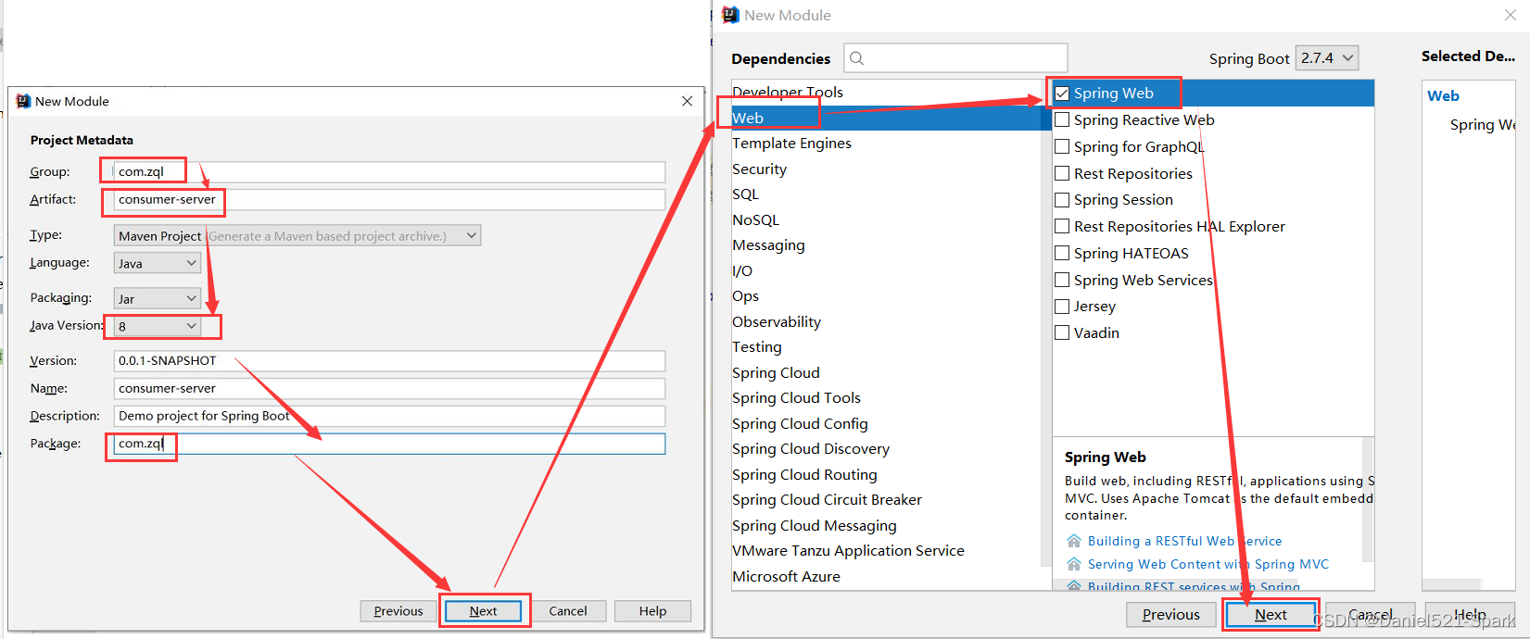Image resolution: width=1530 pixels, height=639 pixels.
Task: Click home icon beside Building a RESTful Web Service
Action: (1074, 541)
